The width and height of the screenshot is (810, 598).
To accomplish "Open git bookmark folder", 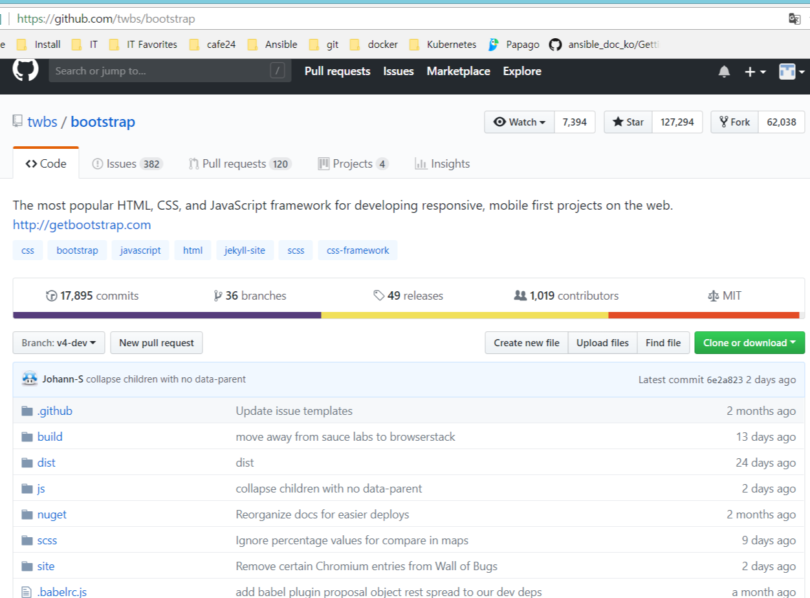I will (x=323, y=45).
